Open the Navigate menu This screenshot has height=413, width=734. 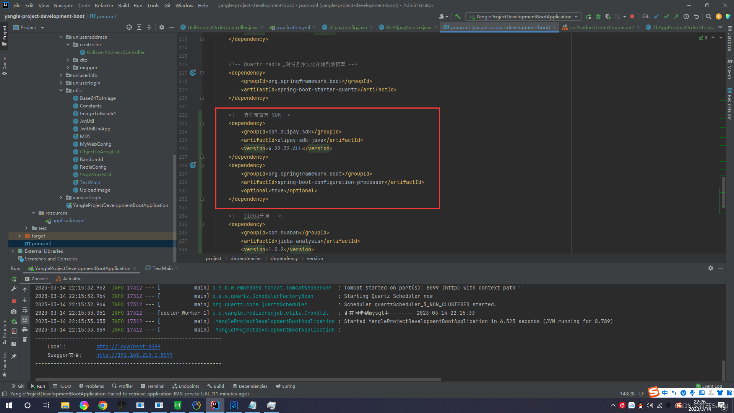pyautogui.click(x=63, y=5)
